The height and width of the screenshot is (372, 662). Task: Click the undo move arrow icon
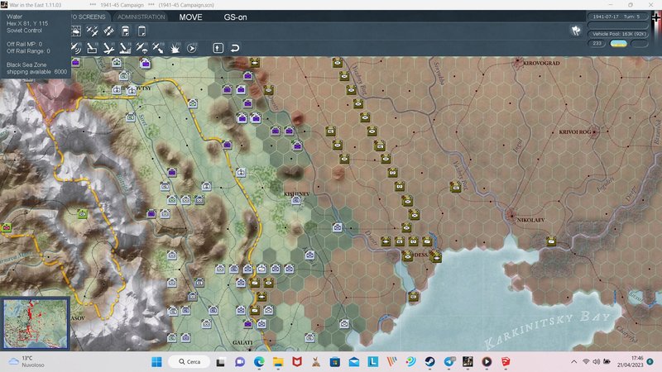(x=235, y=48)
